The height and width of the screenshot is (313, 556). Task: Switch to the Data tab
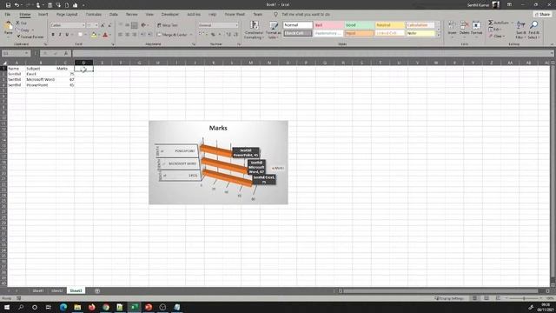114,15
